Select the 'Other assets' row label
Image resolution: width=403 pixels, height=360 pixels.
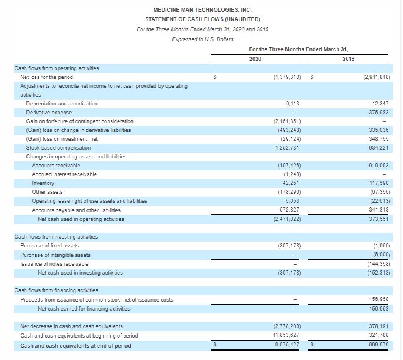[x=47, y=192]
